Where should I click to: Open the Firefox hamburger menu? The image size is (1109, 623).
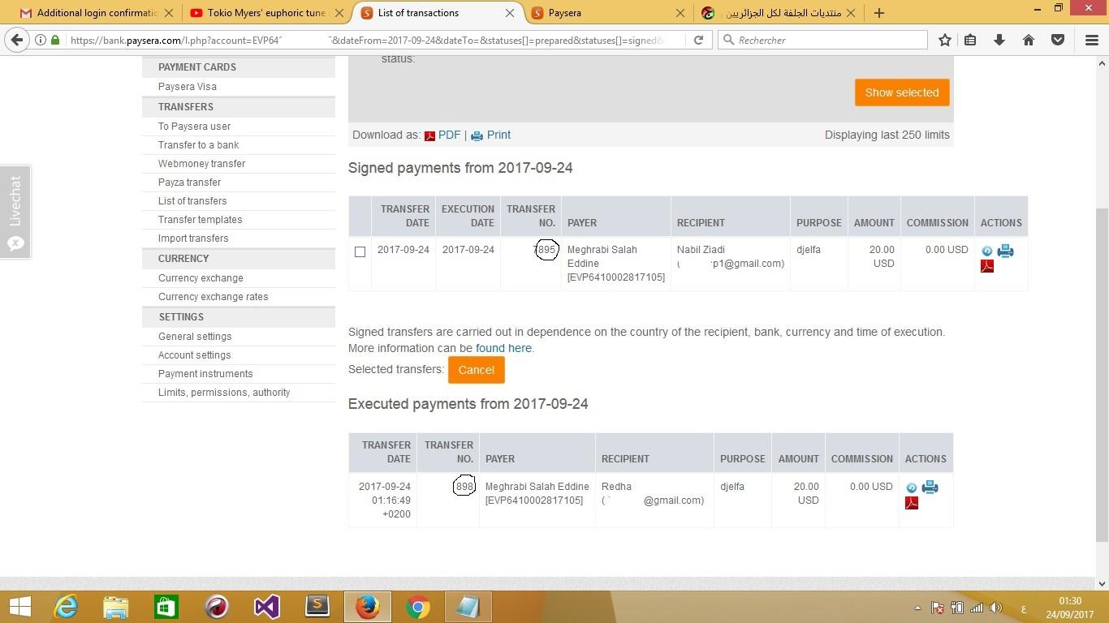point(1092,40)
